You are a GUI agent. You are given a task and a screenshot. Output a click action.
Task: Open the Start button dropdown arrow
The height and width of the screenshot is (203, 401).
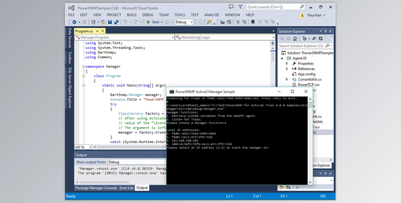(x=161, y=22)
